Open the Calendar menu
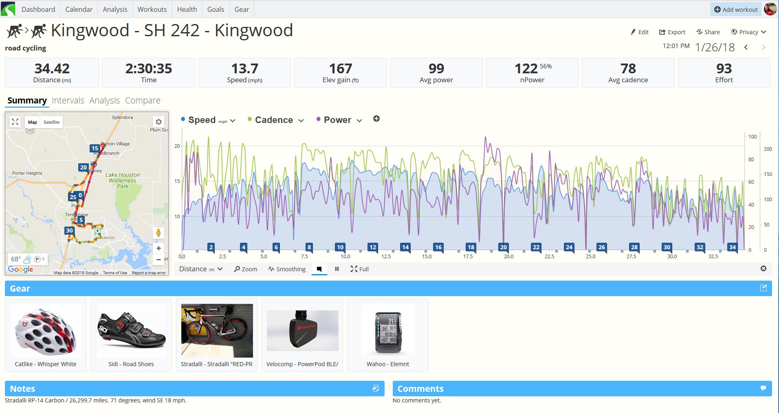This screenshot has width=779, height=413. click(x=79, y=9)
